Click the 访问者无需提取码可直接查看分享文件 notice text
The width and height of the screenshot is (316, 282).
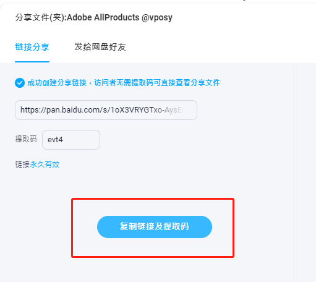click(x=157, y=83)
